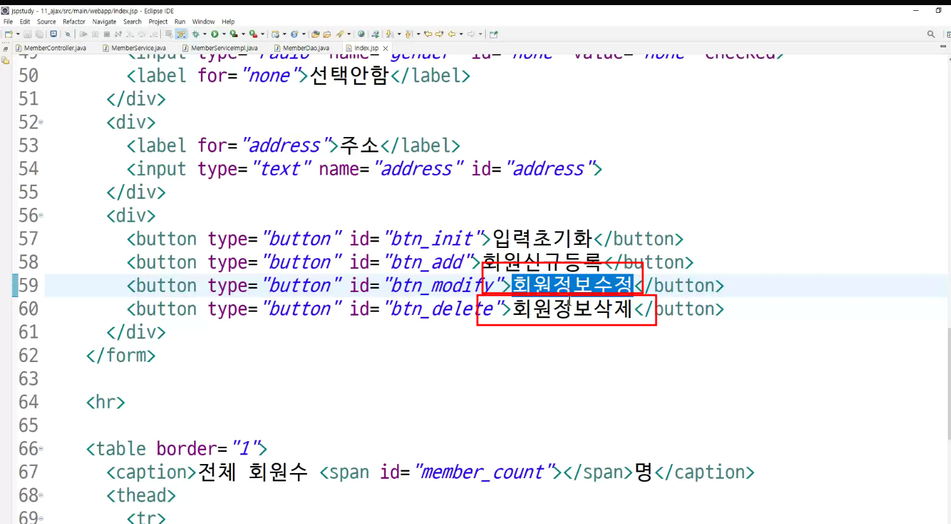The image size is (951, 524).
Task: Collapse the table fold marker on line 66
Action: coord(41,449)
